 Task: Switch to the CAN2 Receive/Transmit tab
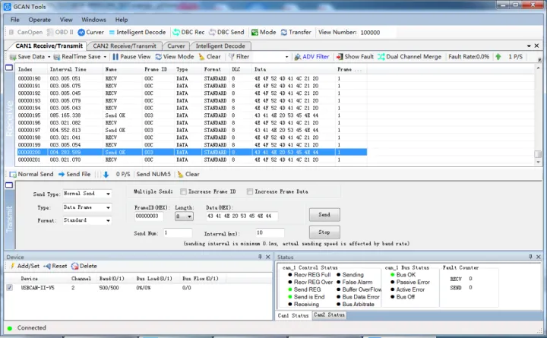point(124,46)
